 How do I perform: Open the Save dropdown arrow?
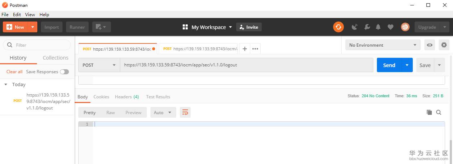[x=440, y=65]
